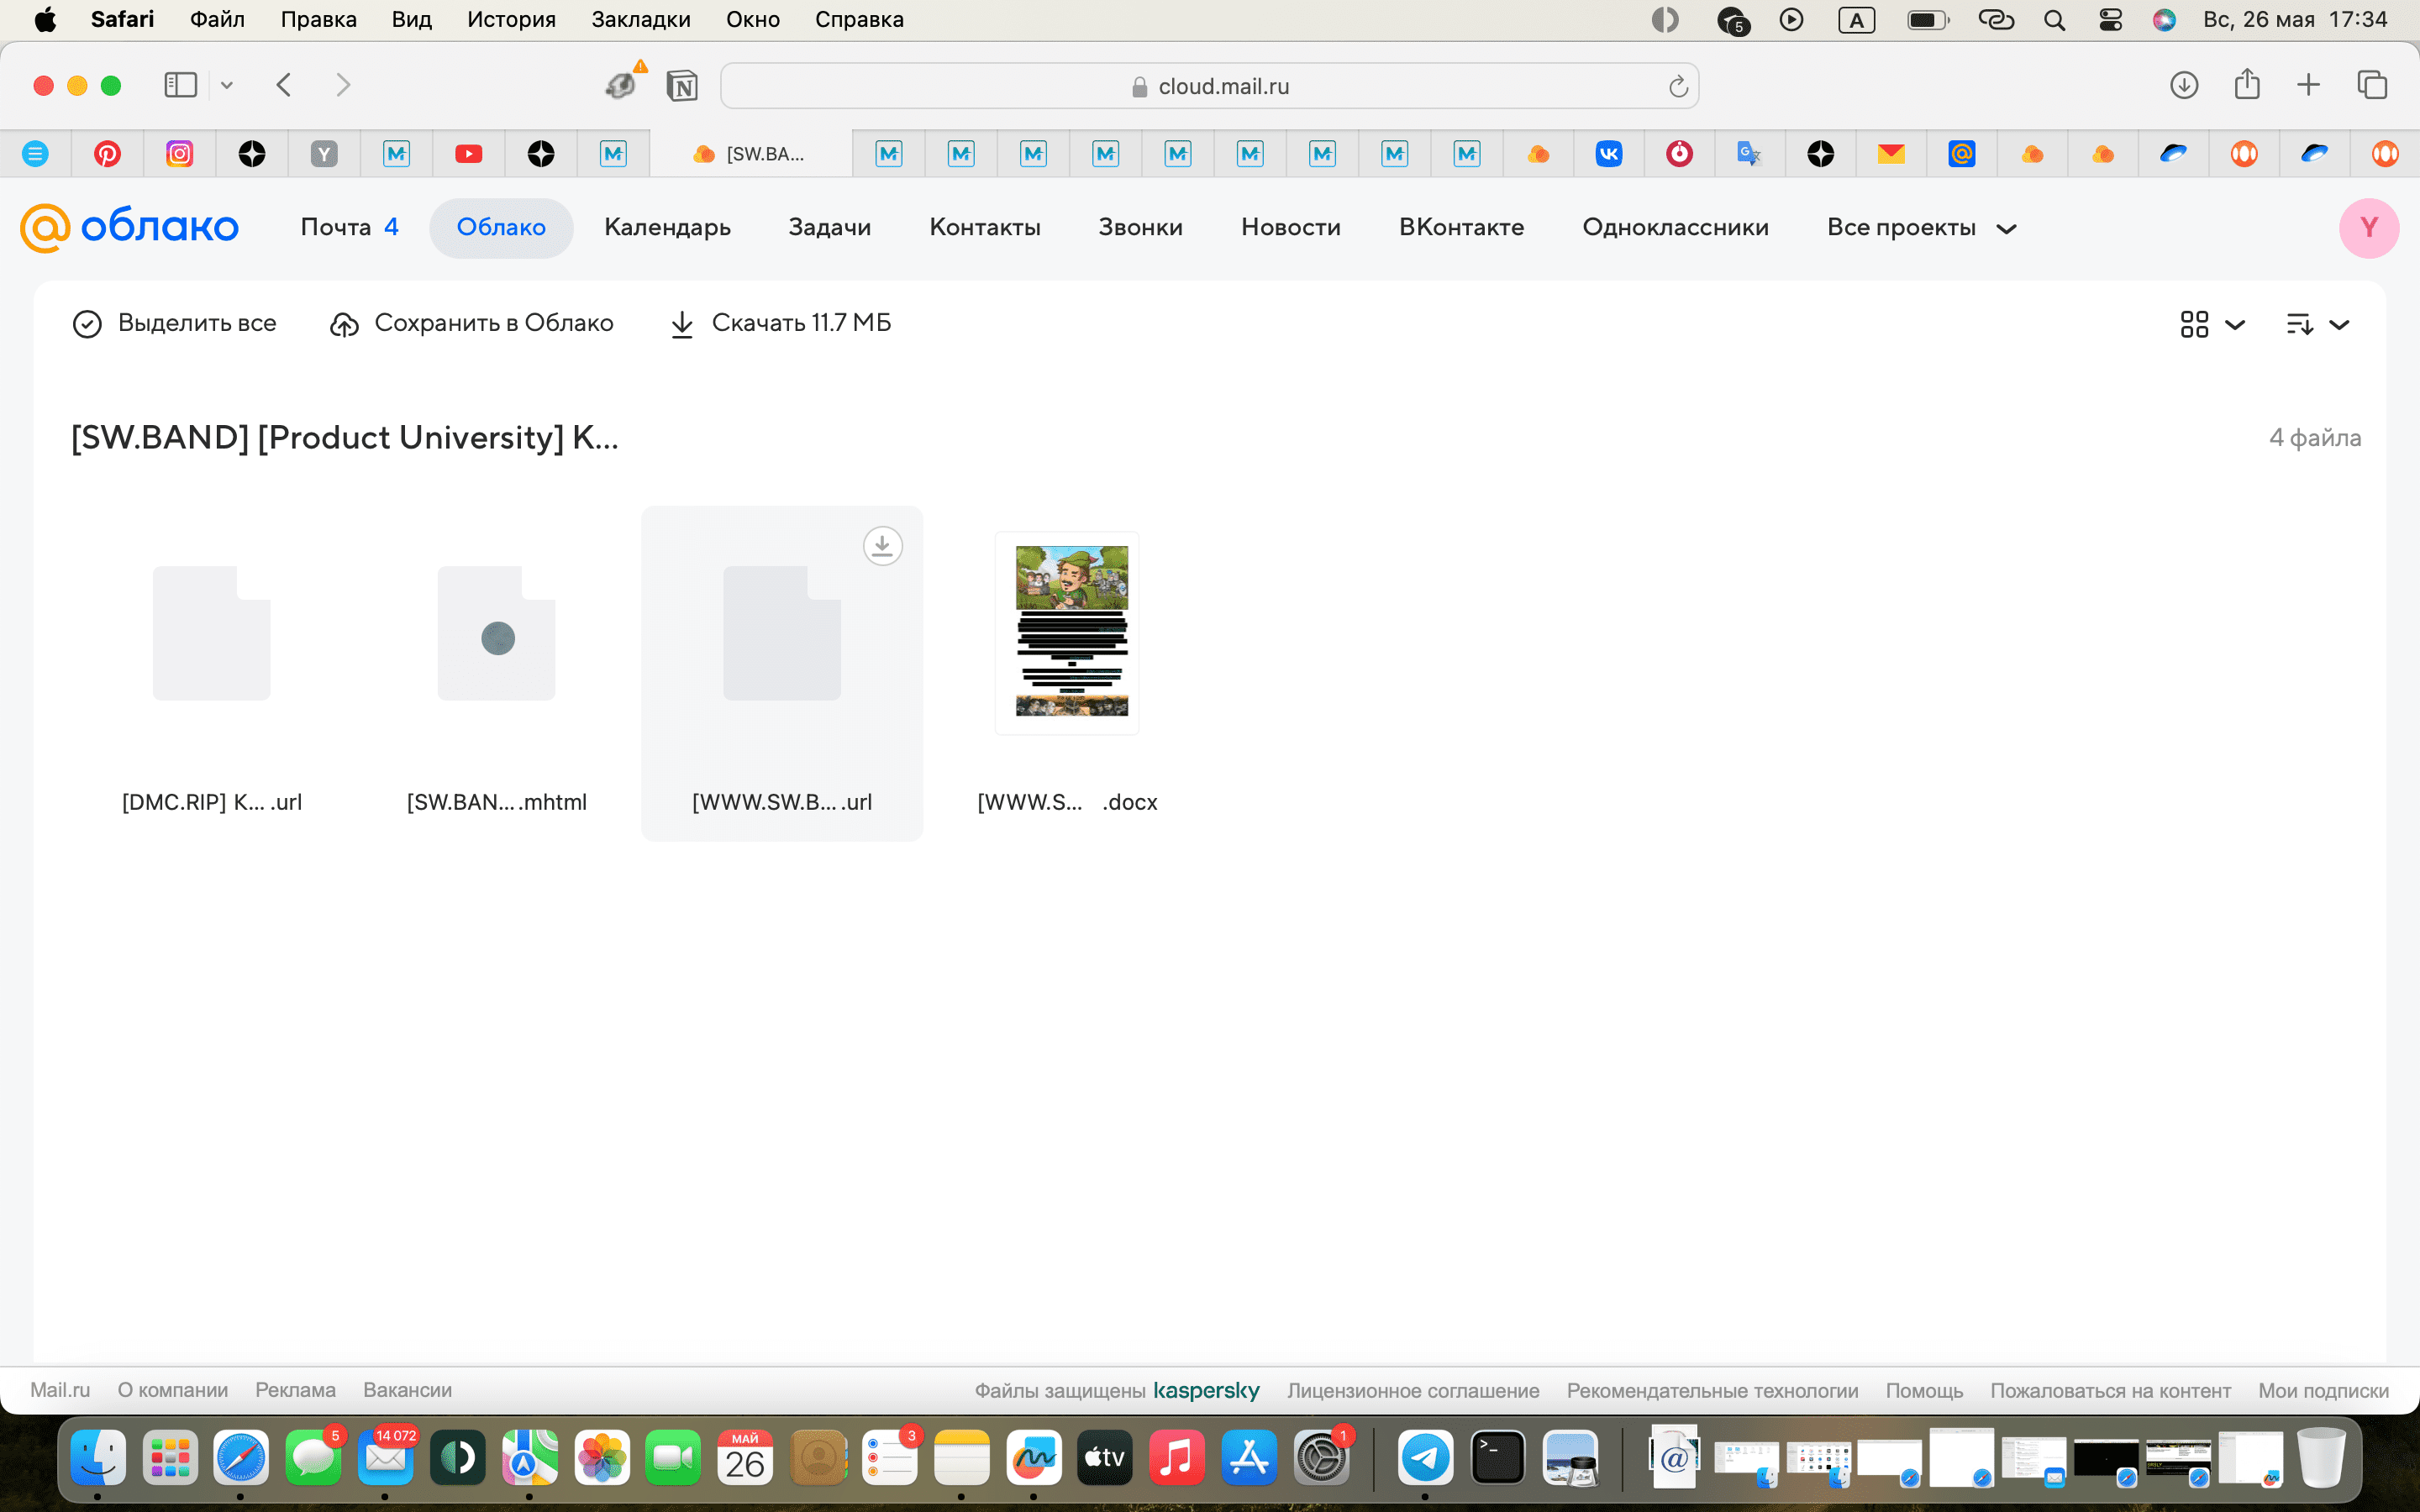Screen dimensions: 2420x1512
Task: Click the download icon on the [WWW.SW.B... .url file
Action: [882, 546]
